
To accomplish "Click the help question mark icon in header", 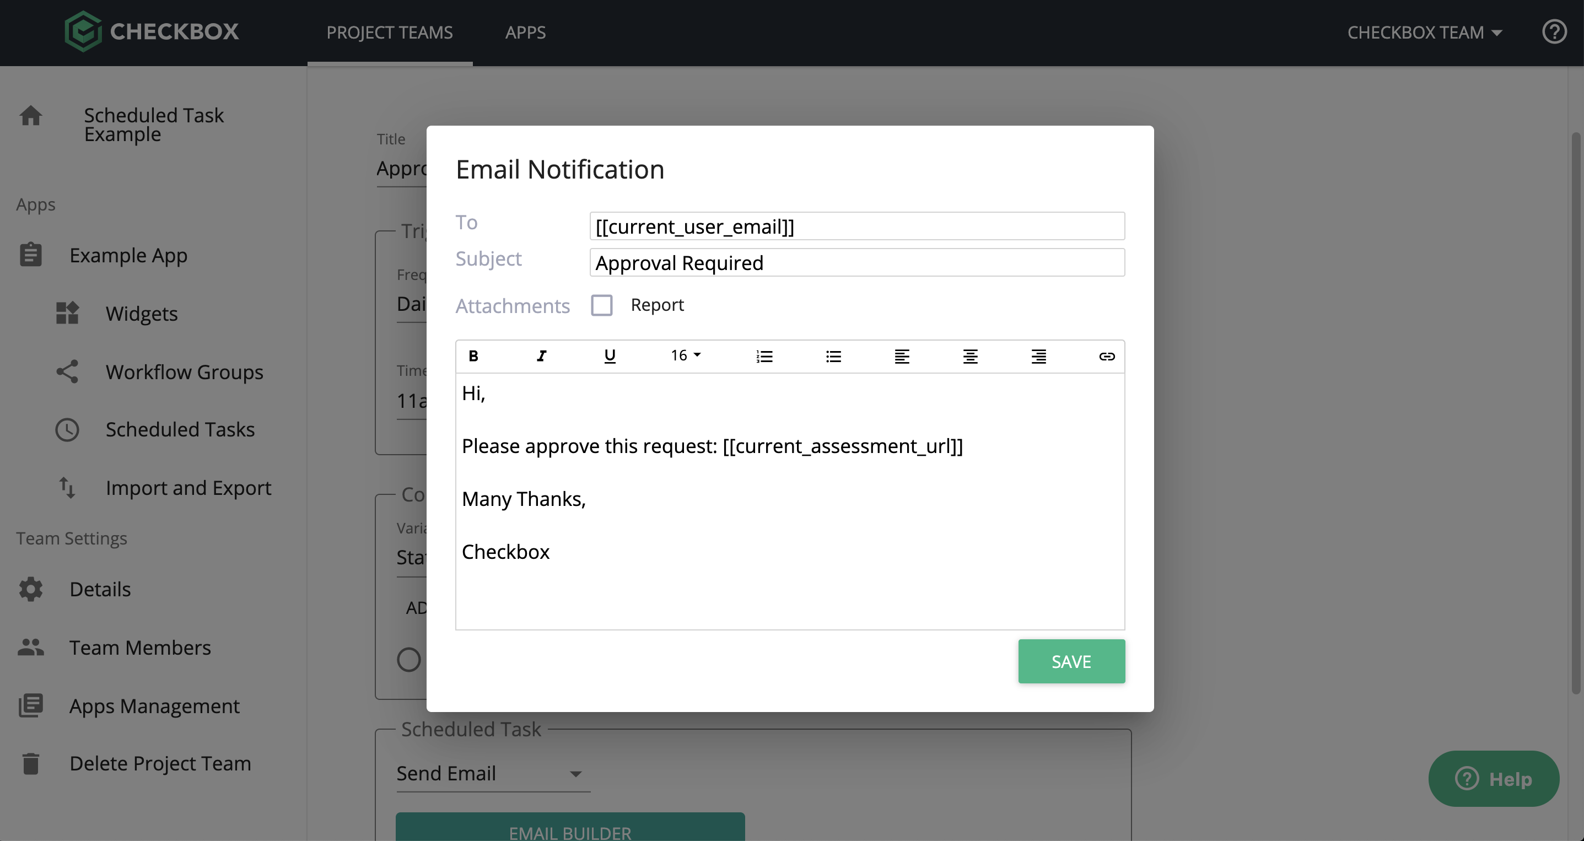I will [1554, 32].
